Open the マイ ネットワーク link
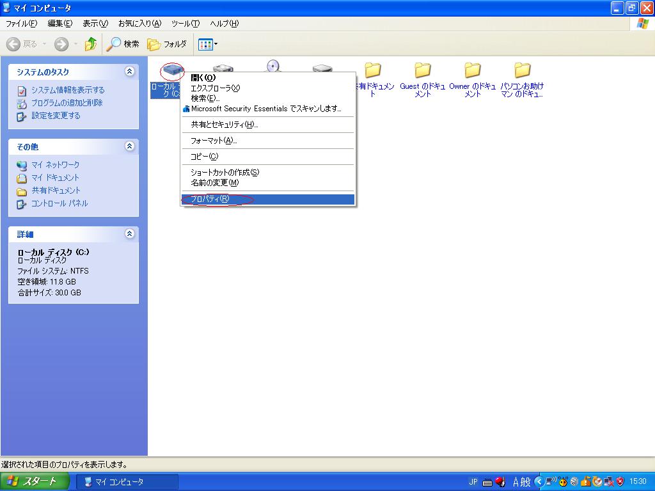The width and height of the screenshot is (655, 491). coord(55,165)
